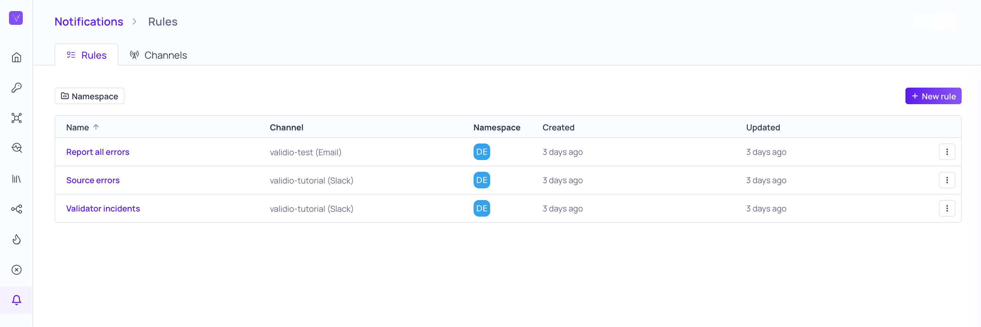
Task: Click the Updated column header
Action: 763,128
